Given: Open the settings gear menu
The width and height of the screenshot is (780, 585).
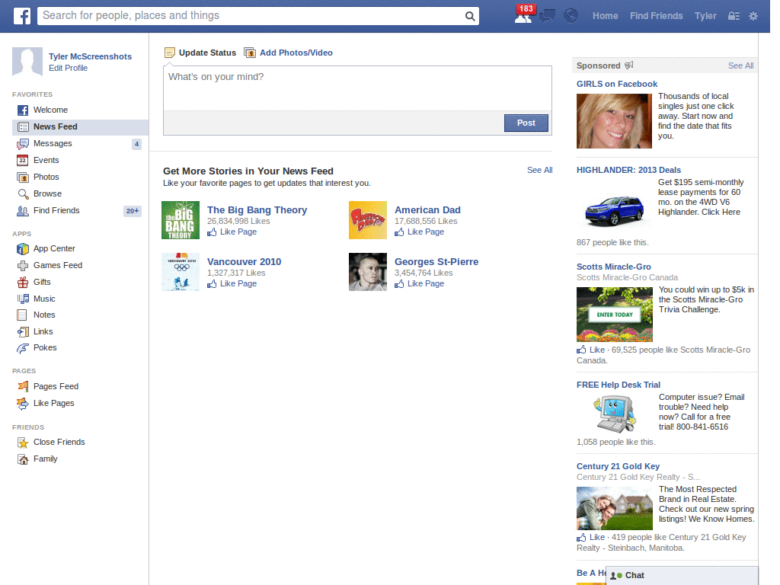Looking at the screenshot, I should tap(753, 16).
